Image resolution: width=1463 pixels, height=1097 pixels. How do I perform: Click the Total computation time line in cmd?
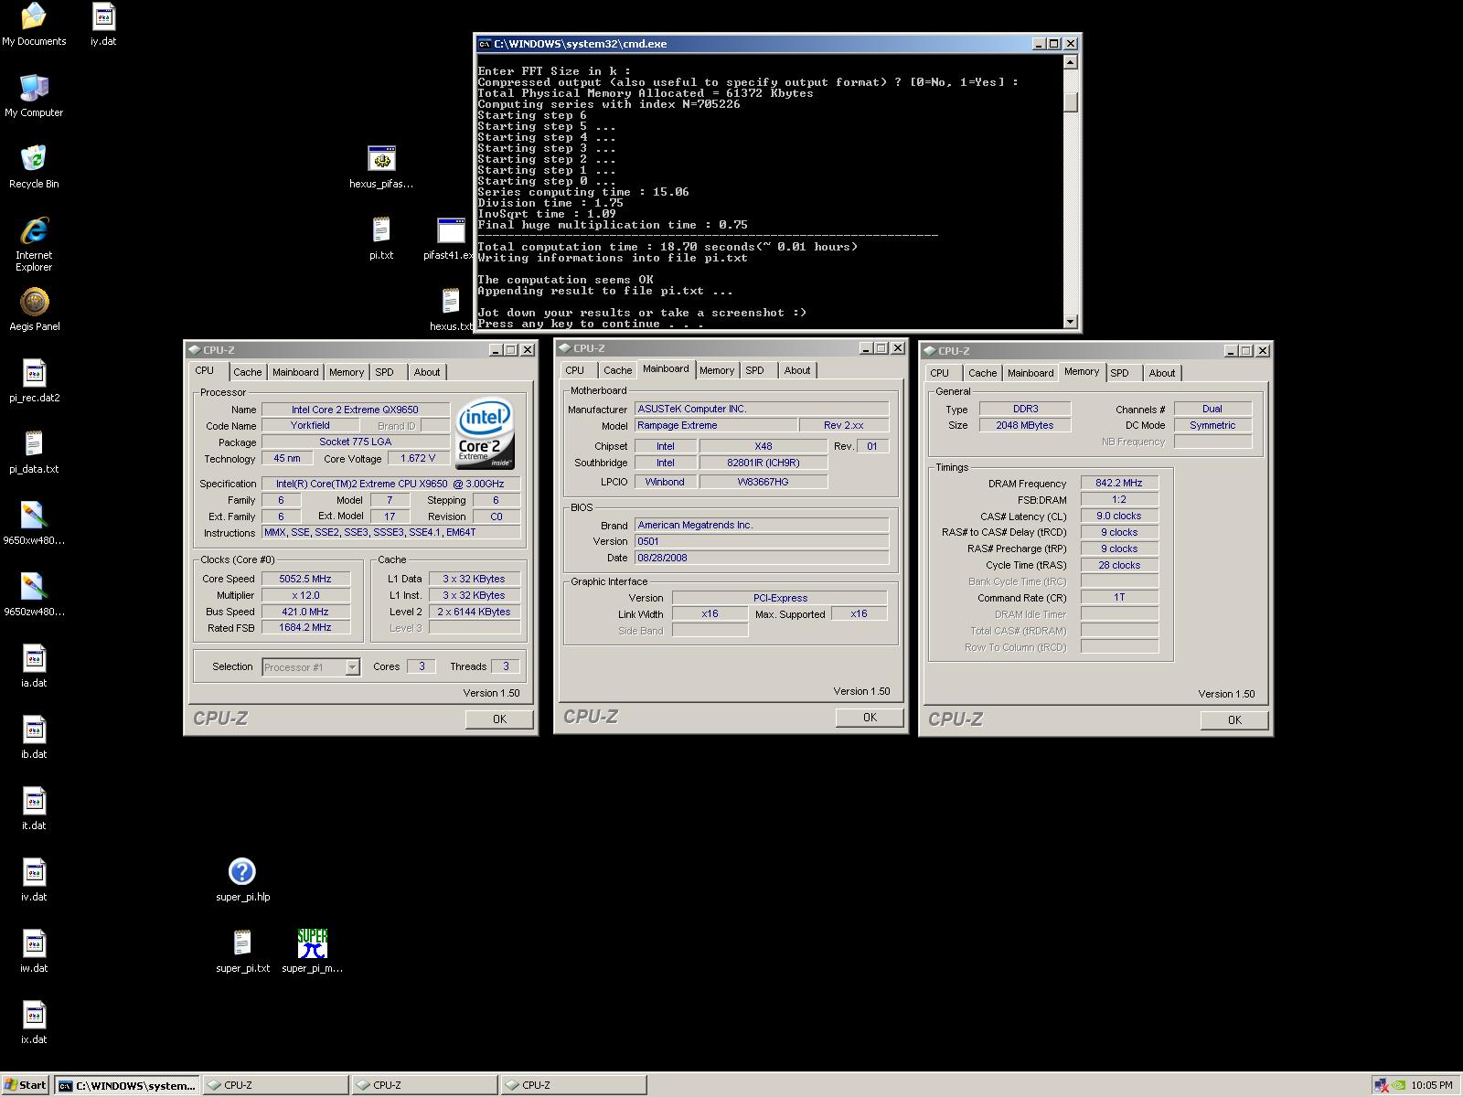667,247
